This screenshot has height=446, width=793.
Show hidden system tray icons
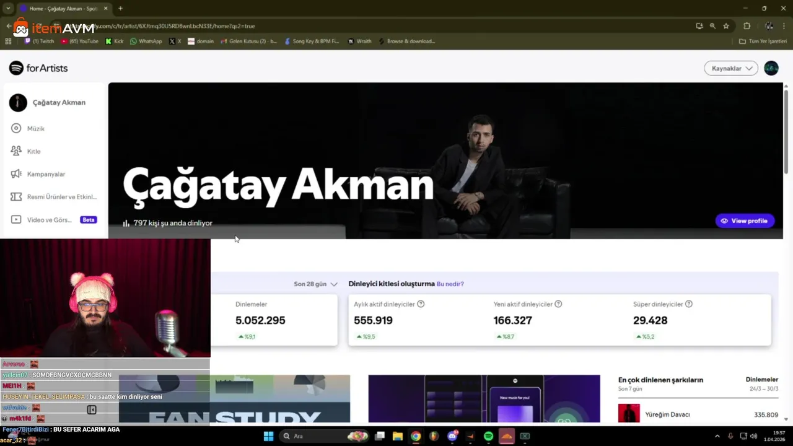[717, 436]
